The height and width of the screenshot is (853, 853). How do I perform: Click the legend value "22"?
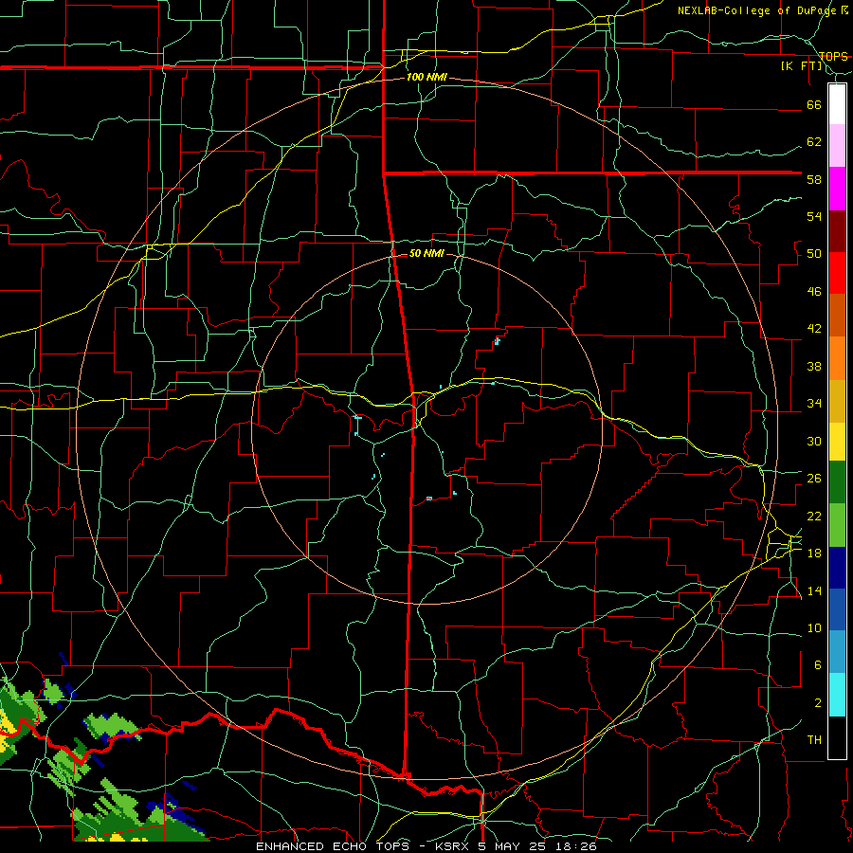[x=814, y=516]
